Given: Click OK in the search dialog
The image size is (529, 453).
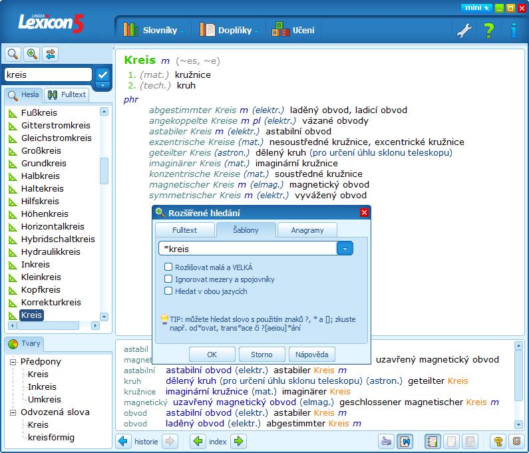Looking at the screenshot, I should pyautogui.click(x=212, y=355).
